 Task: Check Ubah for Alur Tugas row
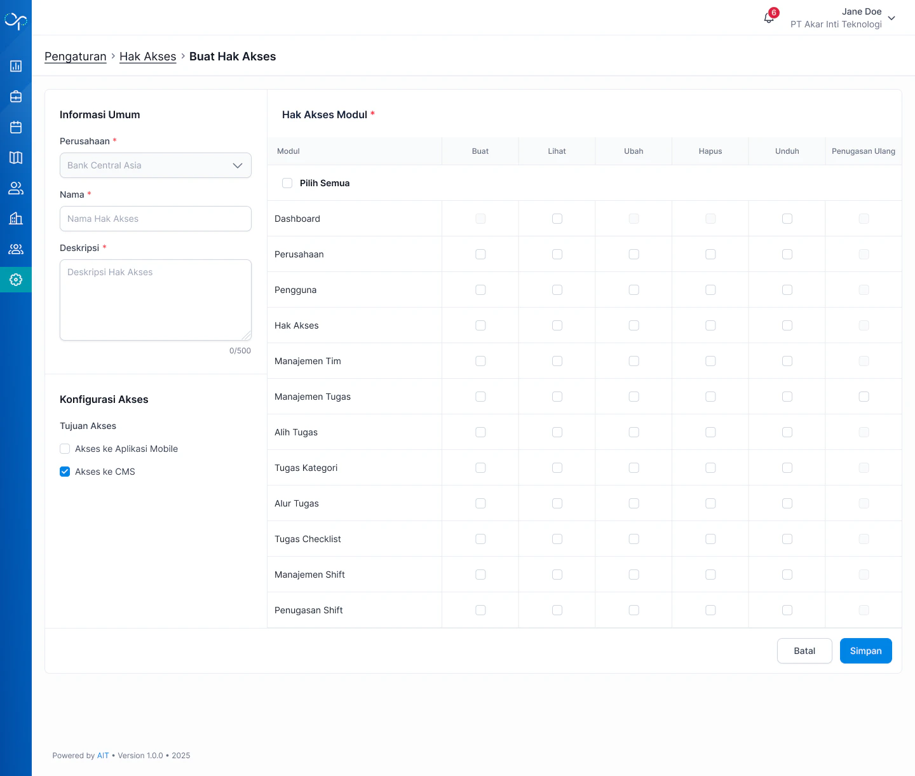coord(634,503)
